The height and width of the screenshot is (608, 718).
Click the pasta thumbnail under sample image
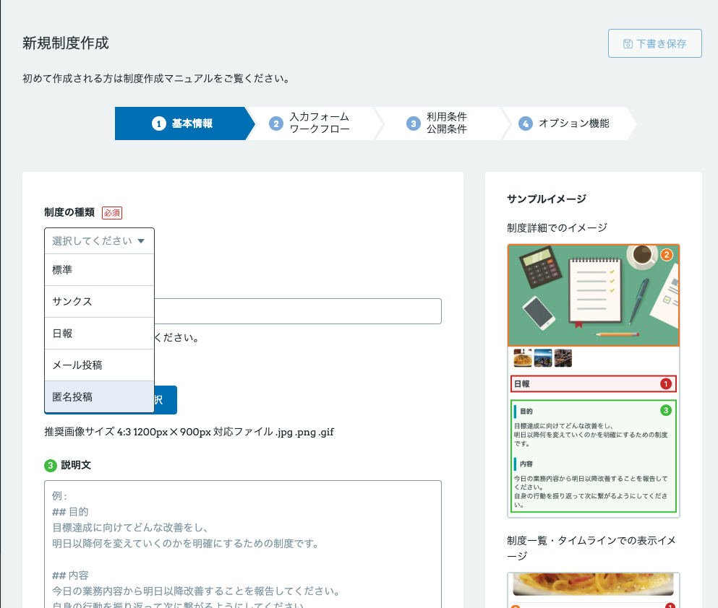523,358
